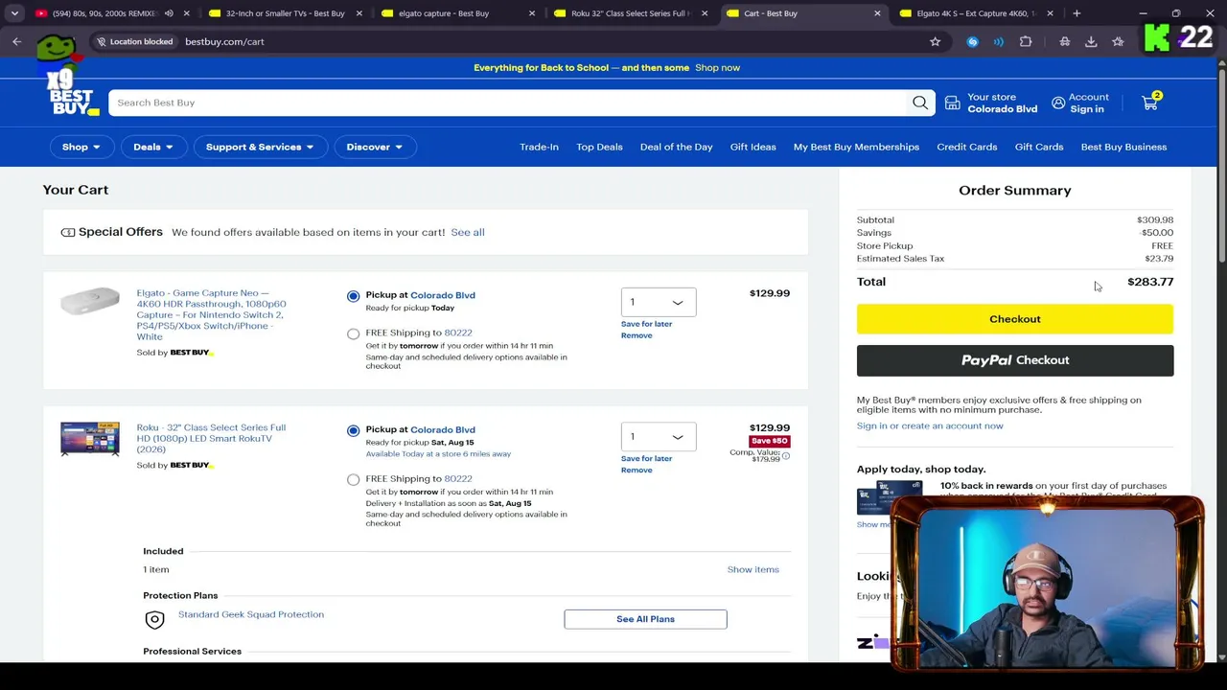The height and width of the screenshot is (690, 1227).
Task: Bookmark this page with the star icon
Action: [x=935, y=41]
